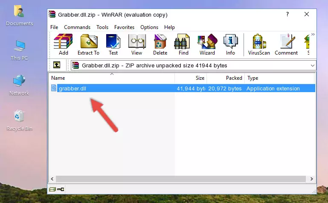Sort by the Name column header

(112, 78)
